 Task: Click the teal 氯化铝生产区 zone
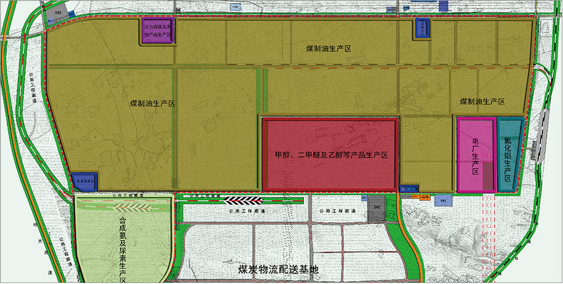point(509,155)
